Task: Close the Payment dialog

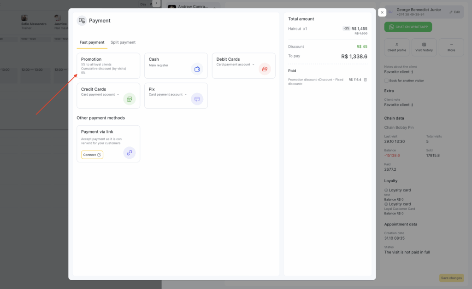Action: [x=382, y=12]
